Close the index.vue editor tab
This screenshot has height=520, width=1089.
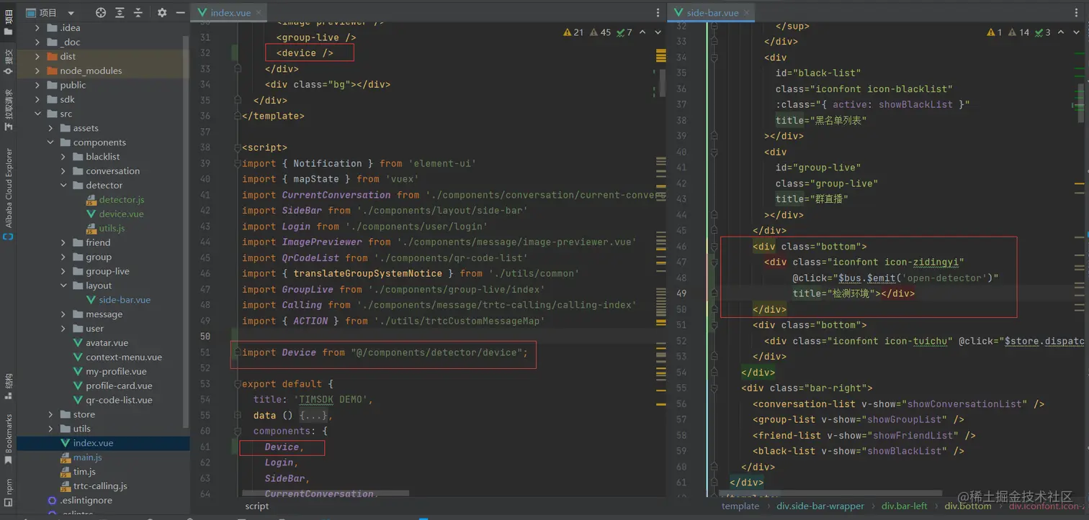pyautogui.click(x=257, y=13)
